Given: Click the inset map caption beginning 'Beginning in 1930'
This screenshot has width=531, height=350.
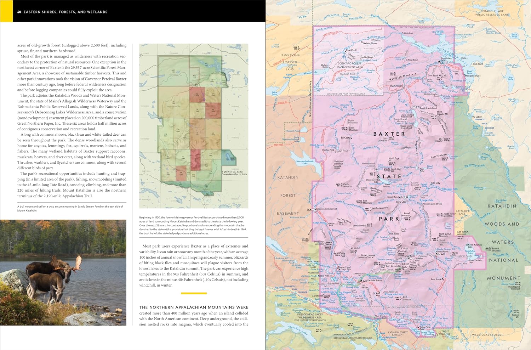Looking at the screenshot, I should pyautogui.click(x=193, y=225).
